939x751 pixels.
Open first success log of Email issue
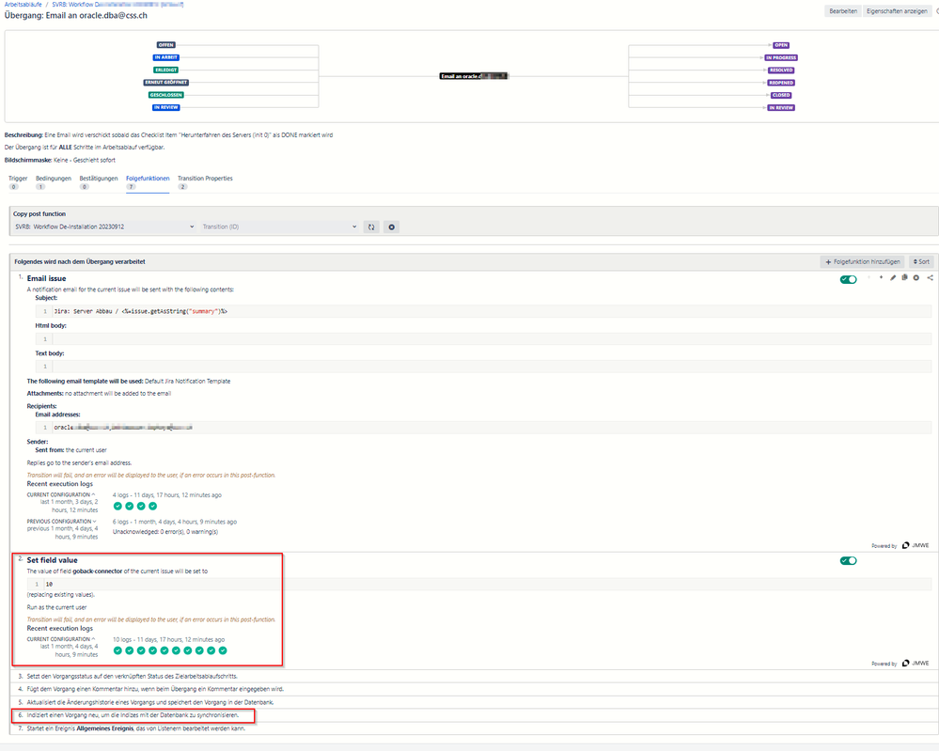118,506
